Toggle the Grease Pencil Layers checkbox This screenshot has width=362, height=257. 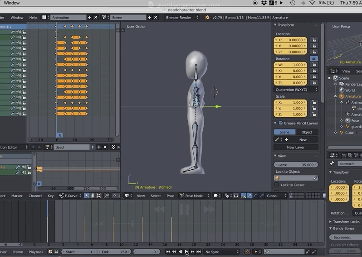(x=281, y=123)
